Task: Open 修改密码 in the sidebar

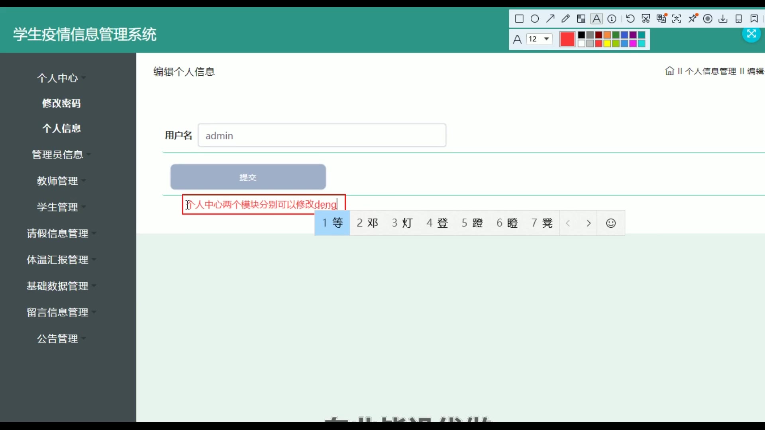Action: (x=62, y=104)
